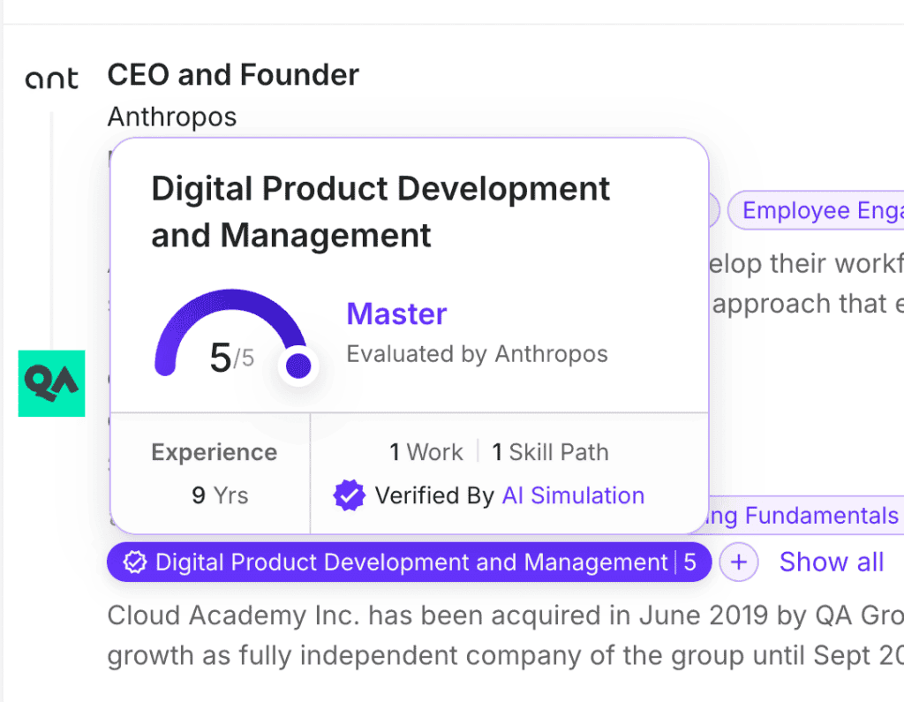This screenshot has width=904, height=702.
Task: Click the popup card skill title heading
Action: (x=380, y=212)
